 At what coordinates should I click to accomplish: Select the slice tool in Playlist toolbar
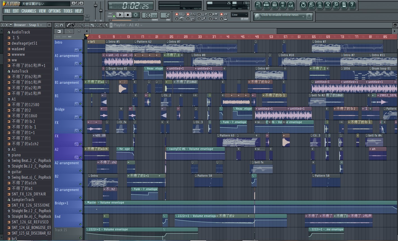(92, 25)
